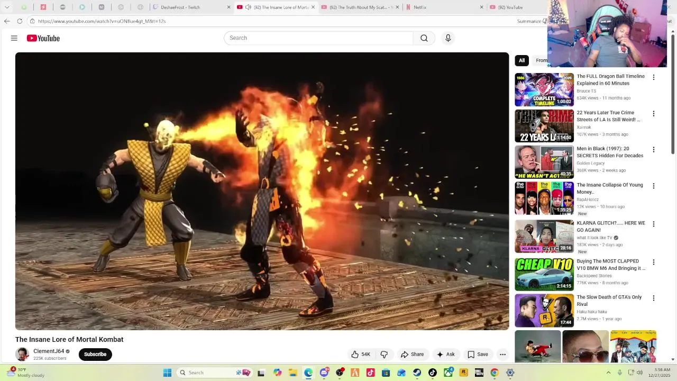Click Bruce TS channel name
Viewport: 677px width, 381px height.
(x=586, y=91)
